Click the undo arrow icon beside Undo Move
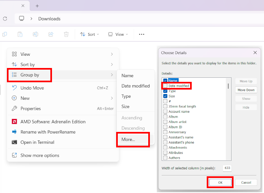 point(14,88)
